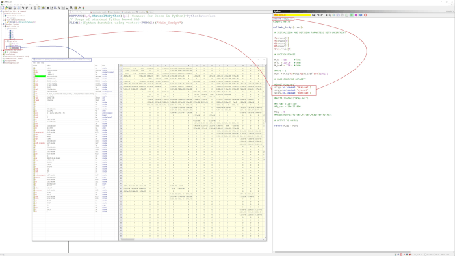Open the Window menu
455x256 pixels.
pos(31,5)
